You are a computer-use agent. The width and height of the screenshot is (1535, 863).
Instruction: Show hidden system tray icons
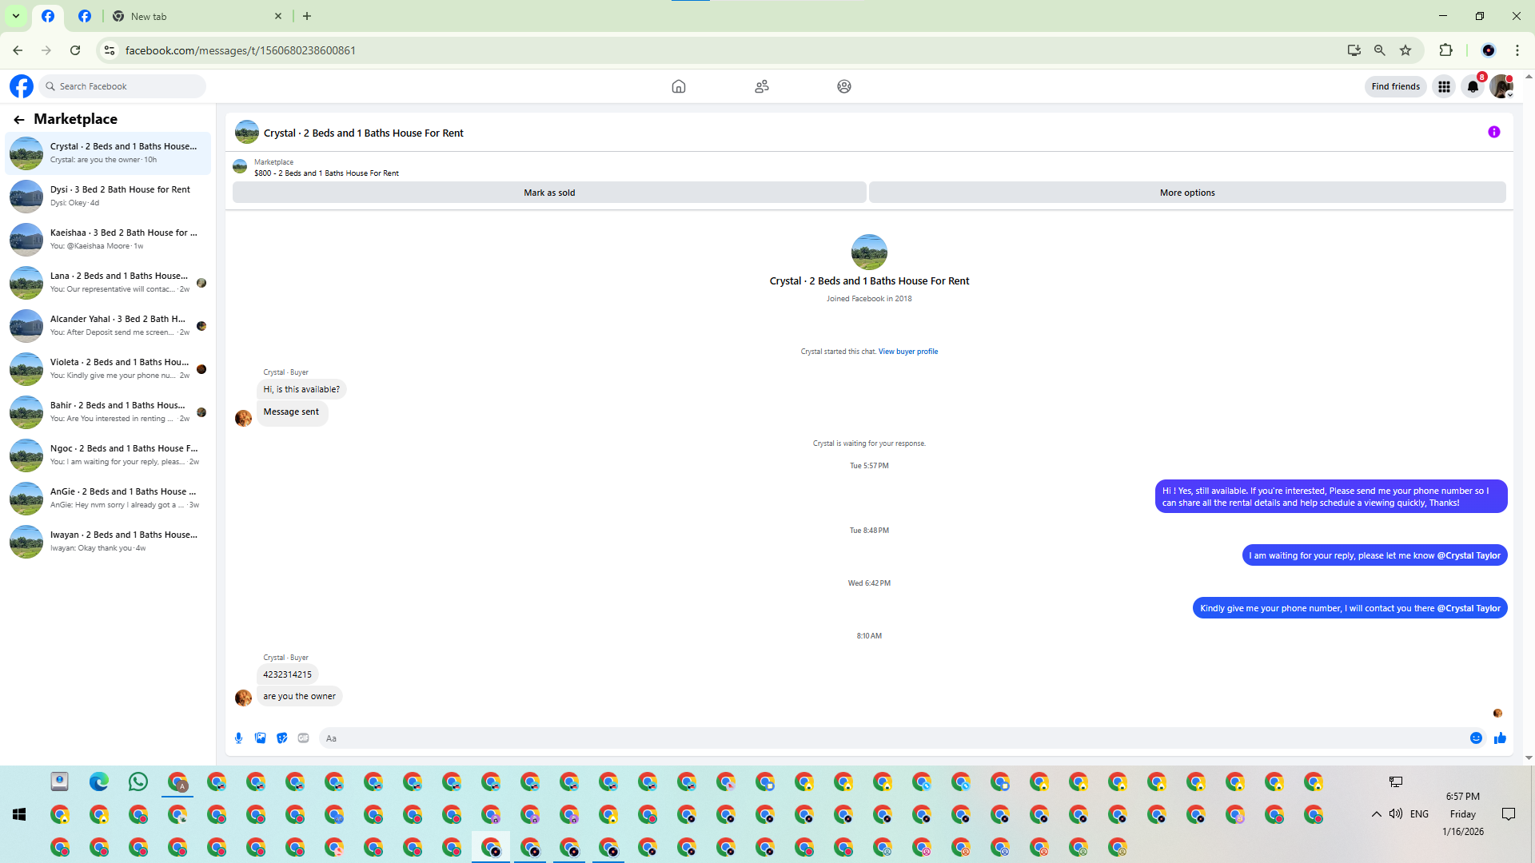coord(1376,814)
